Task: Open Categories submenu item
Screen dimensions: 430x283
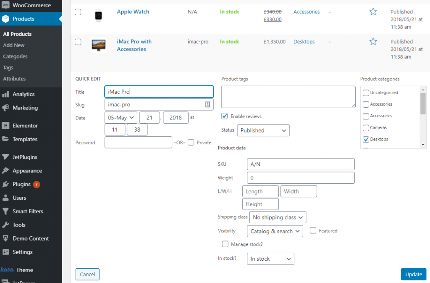Action: [x=15, y=56]
